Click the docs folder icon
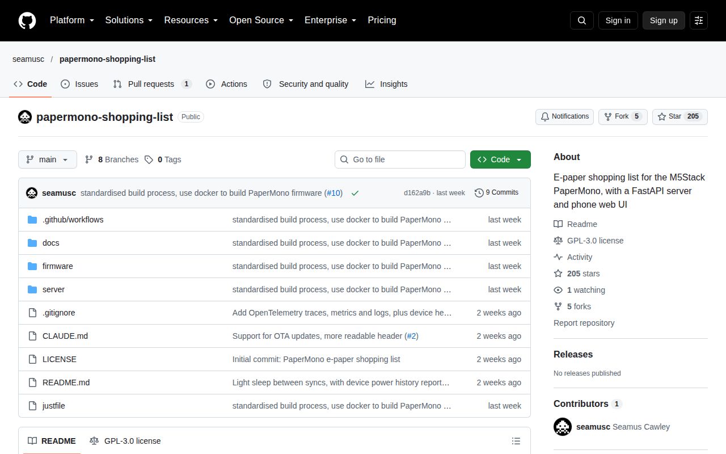Screen dimensions: 726x454 click(32, 243)
